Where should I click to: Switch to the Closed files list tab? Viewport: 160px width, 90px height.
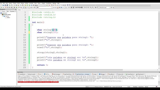point(130,74)
